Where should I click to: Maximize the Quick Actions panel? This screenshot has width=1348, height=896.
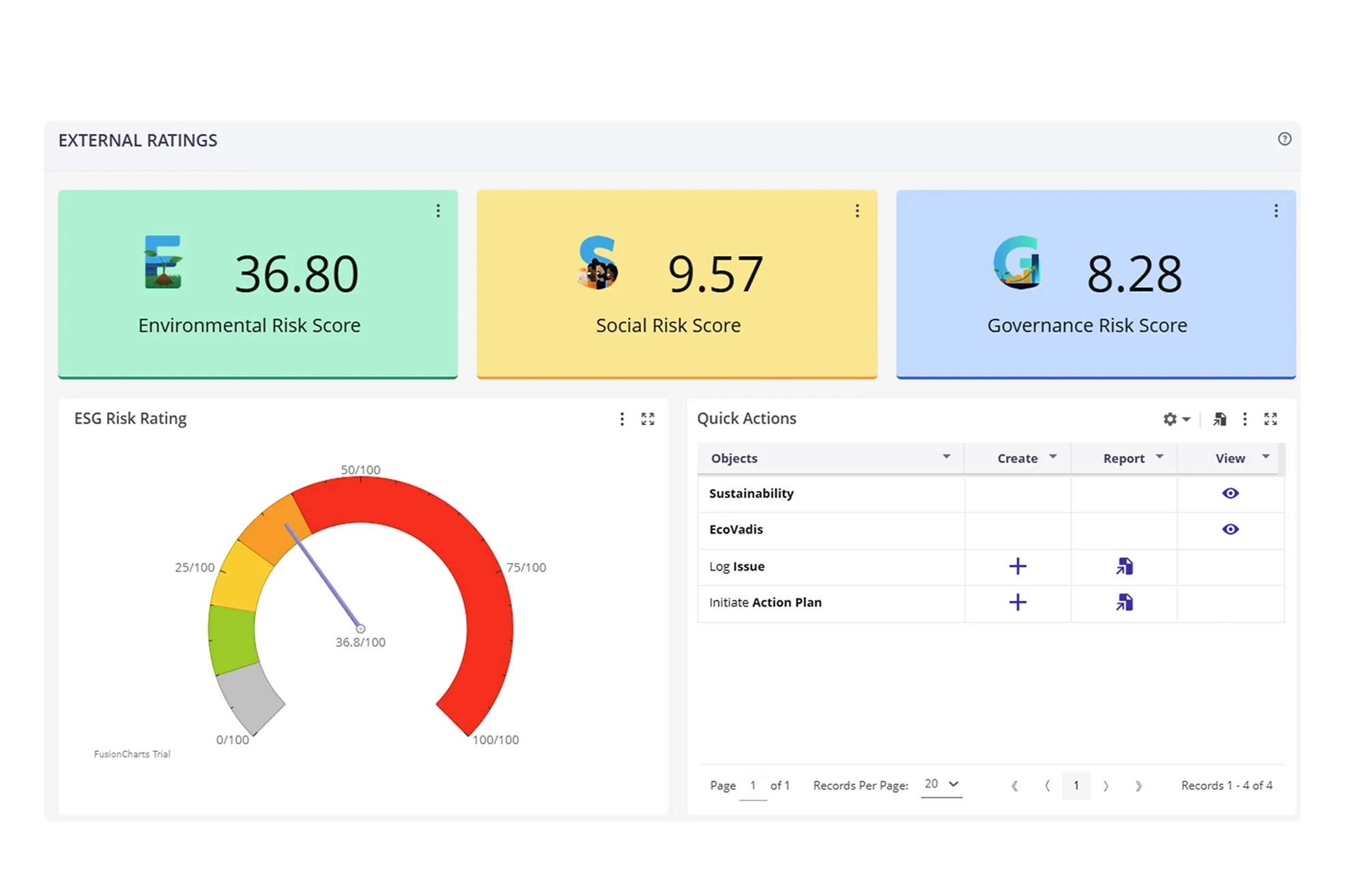[x=1270, y=419]
